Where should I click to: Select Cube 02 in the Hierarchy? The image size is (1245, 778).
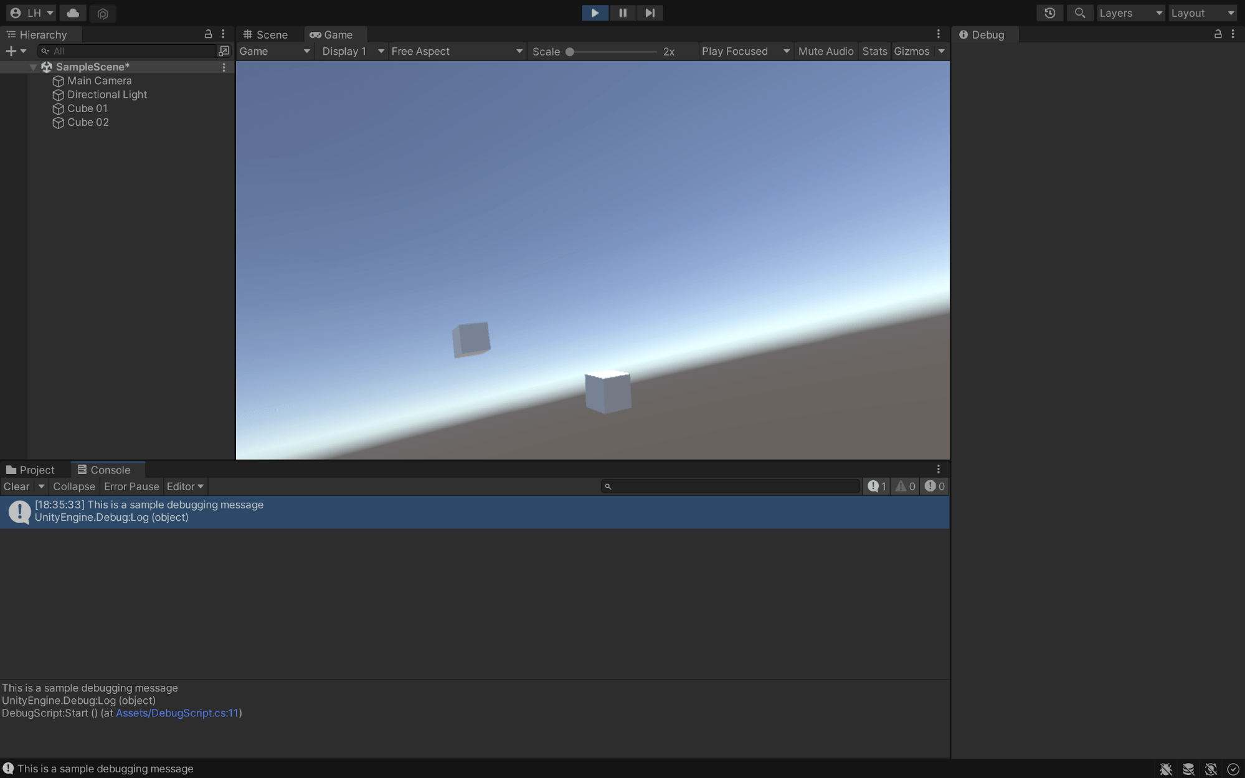88,122
